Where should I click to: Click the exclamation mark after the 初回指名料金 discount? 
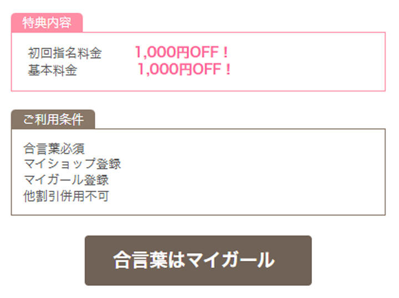tap(224, 53)
